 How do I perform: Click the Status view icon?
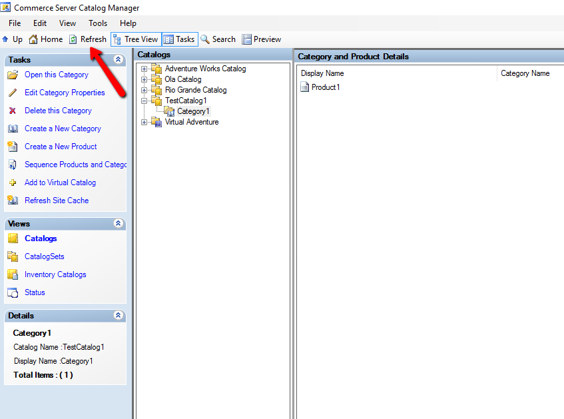[13, 292]
